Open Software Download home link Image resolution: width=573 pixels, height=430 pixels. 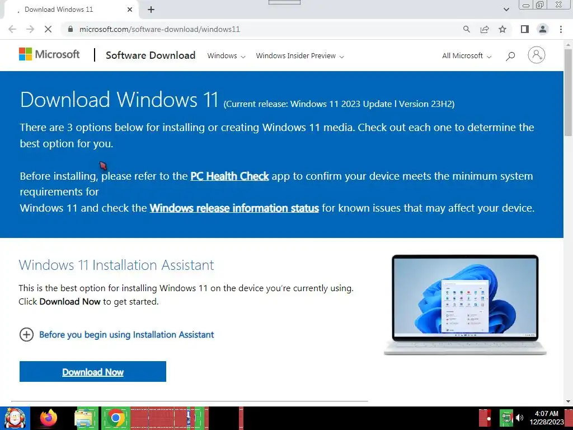(x=151, y=55)
